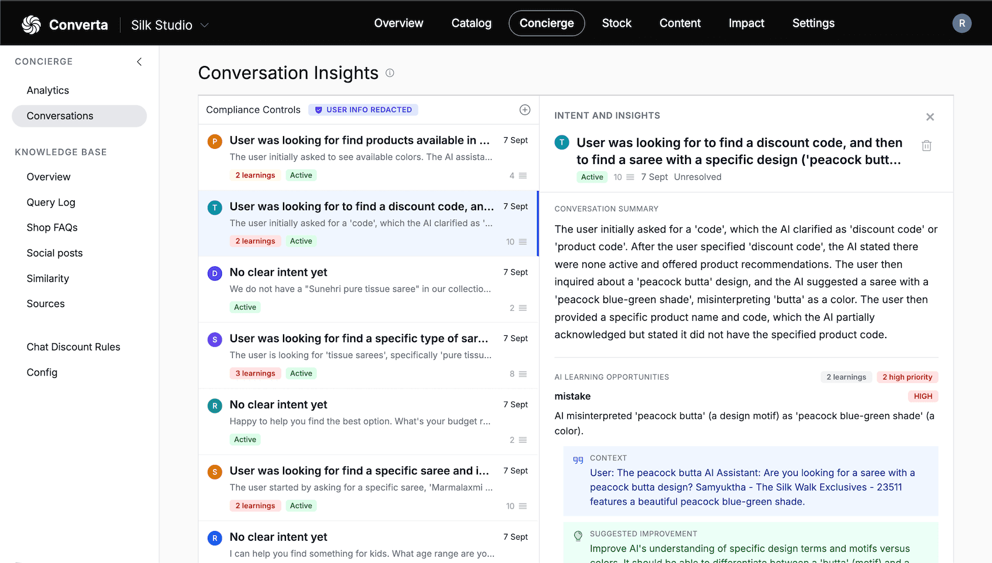The width and height of the screenshot is (992, 563).
Task: Open Settings in top navigation
Action: click(813, 23)
